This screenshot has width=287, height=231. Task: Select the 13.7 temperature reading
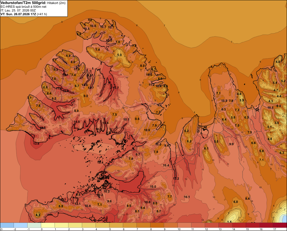[116, 88]
